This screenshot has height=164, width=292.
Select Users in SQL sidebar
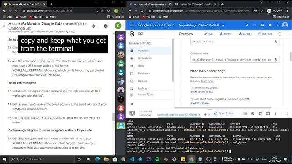point(149,66)
